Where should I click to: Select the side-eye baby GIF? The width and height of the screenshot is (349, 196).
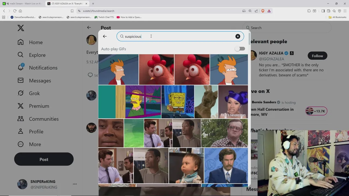coord(186,166)
